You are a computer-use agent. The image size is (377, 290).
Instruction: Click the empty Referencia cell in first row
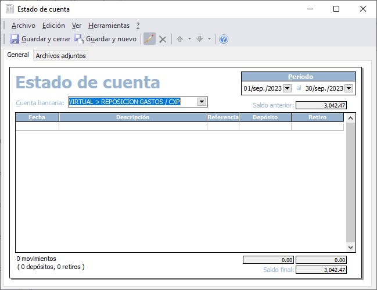point(223,126)
